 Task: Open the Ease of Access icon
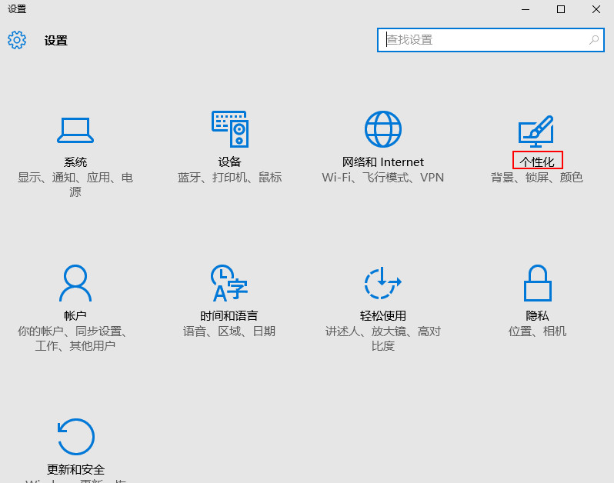383,283
